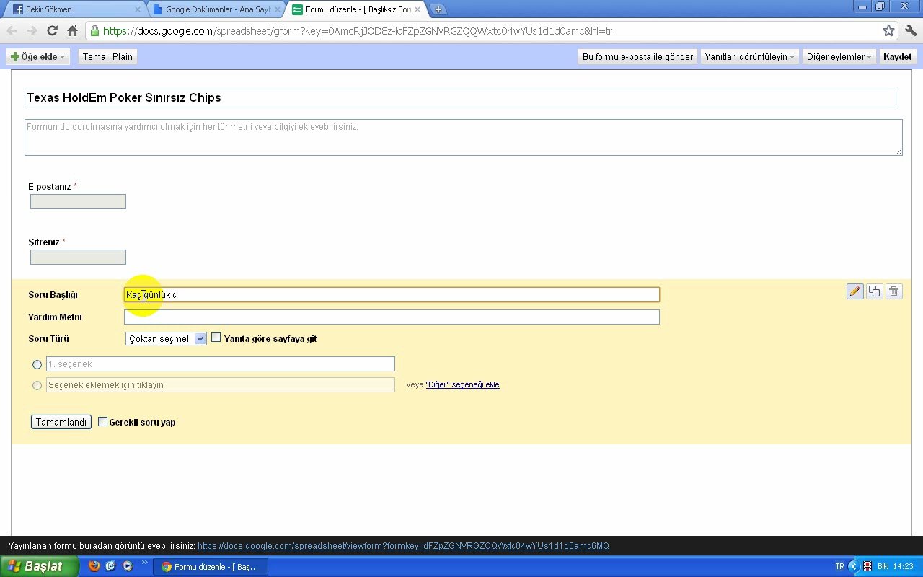Viewport: 923px width, 577px height.
Task: Click the green padlock security icon
Action: tap(94, 31)
